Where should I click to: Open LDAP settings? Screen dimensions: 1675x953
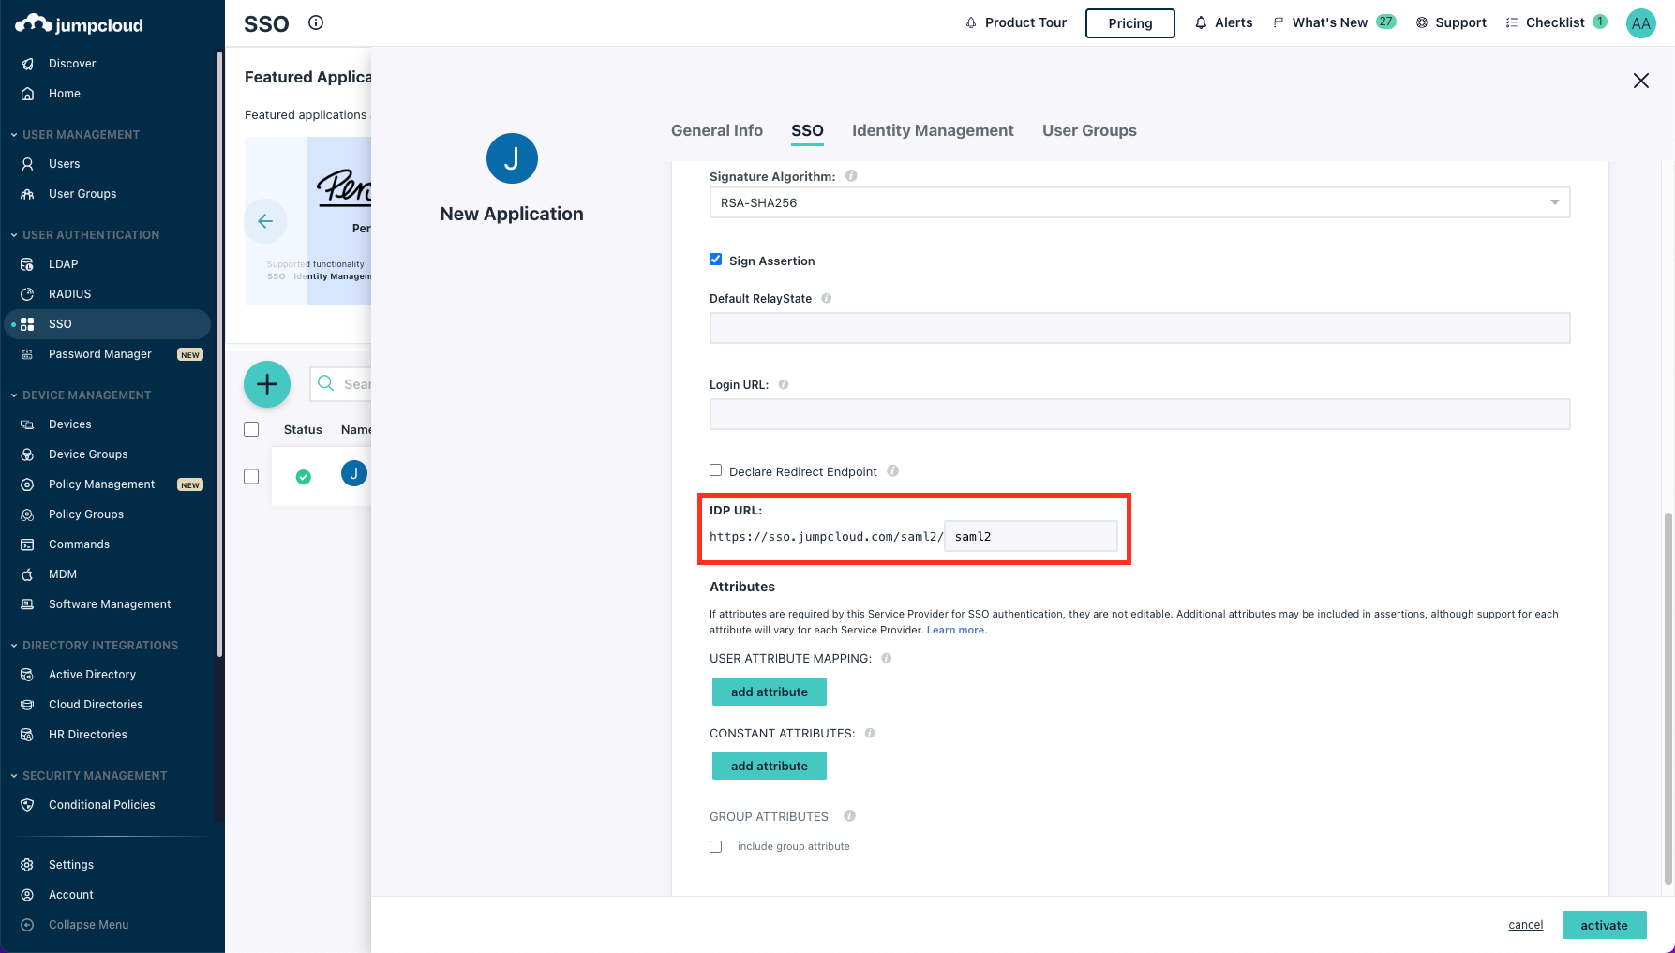click(x=63, y=264)
